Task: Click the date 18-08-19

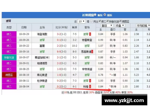Action: (x=24, y=75)
